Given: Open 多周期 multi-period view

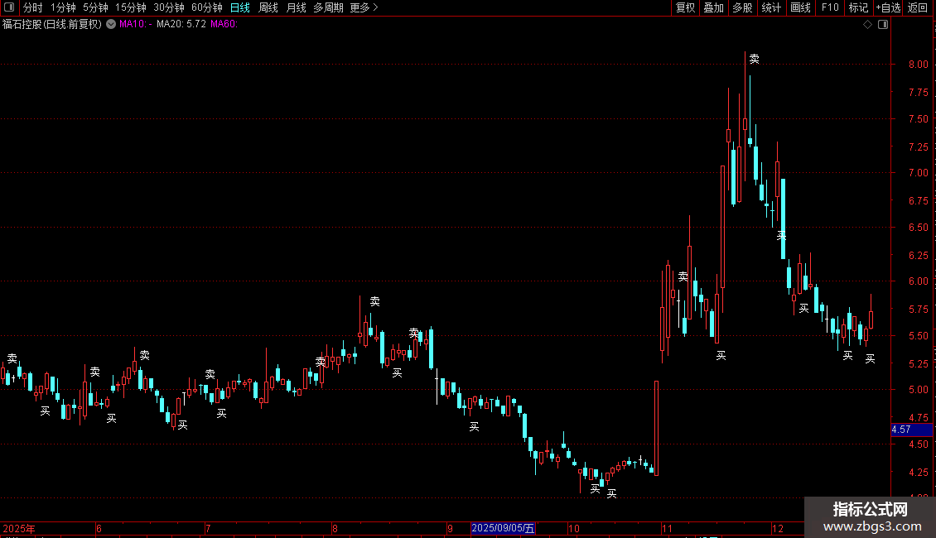Looking at the screenshot, I should 328,7.
